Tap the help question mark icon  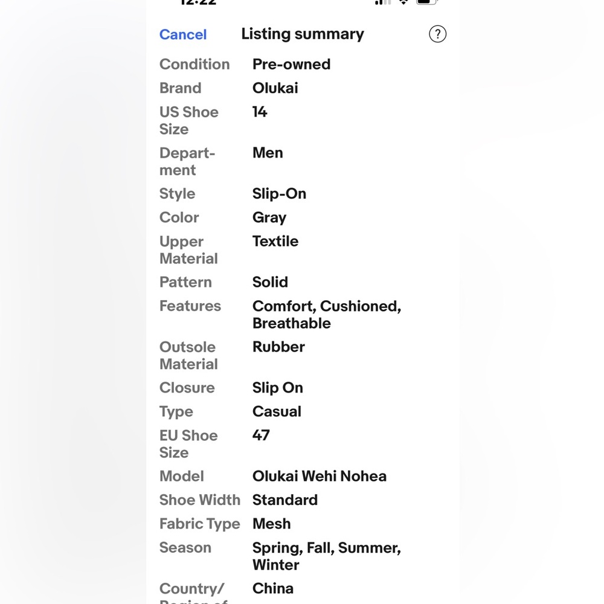coord(437,34)
